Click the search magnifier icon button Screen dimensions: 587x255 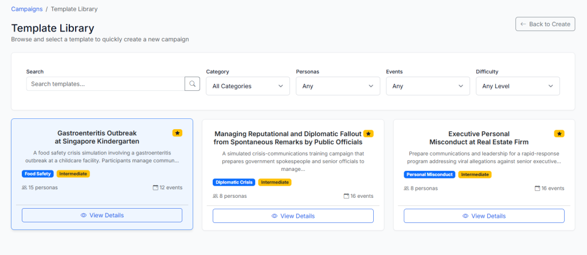coord(192,84)
